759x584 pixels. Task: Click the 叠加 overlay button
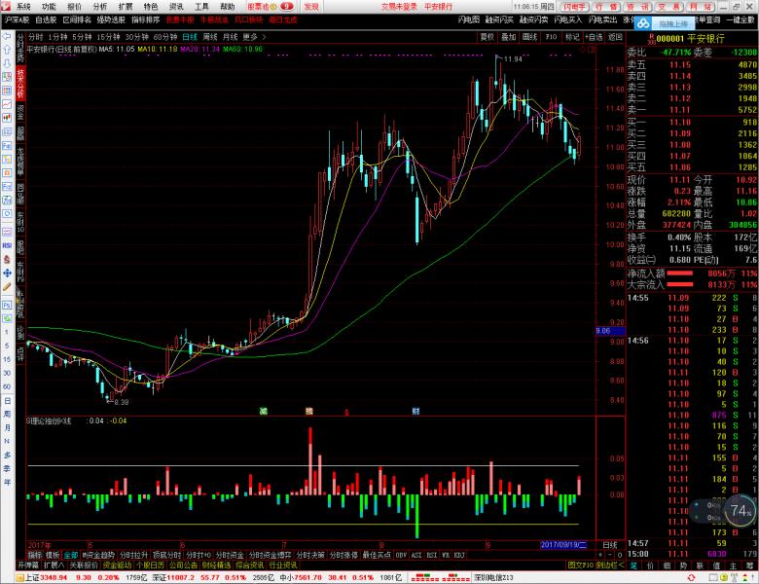point(508,37)
